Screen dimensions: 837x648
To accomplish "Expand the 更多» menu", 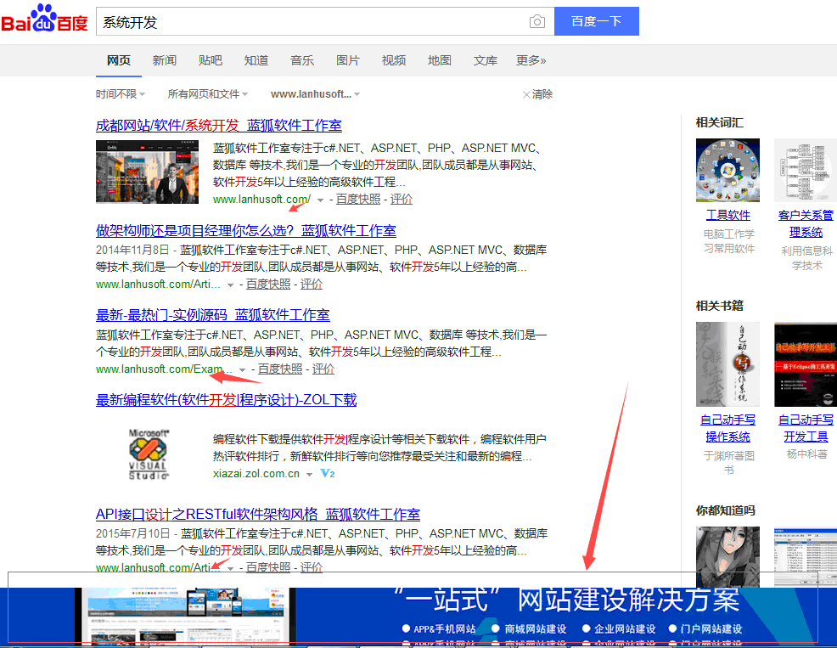I will [x=531, y=60].
